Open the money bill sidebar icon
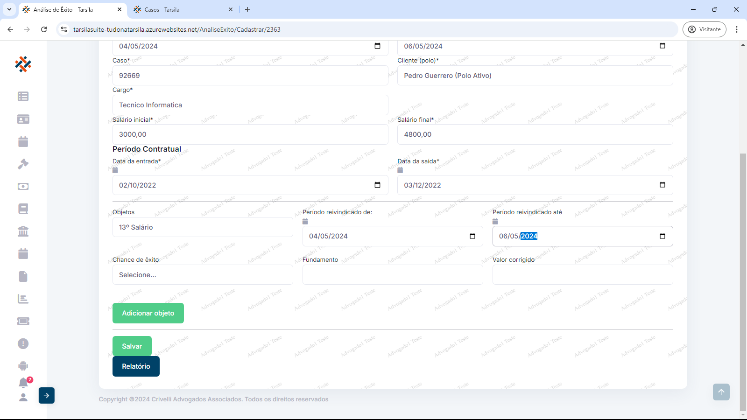The width and height of the screenshot is (747, 420). click(x=23, y=186)
